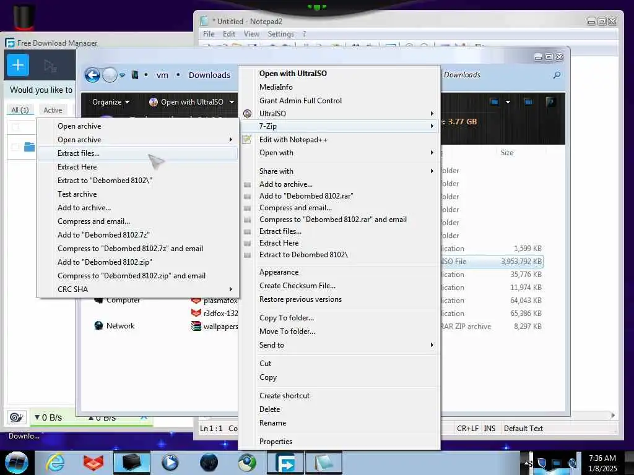Switch to the All (1) tab in FDM
The image size is (634, 475).
click(x=20, y=110)
